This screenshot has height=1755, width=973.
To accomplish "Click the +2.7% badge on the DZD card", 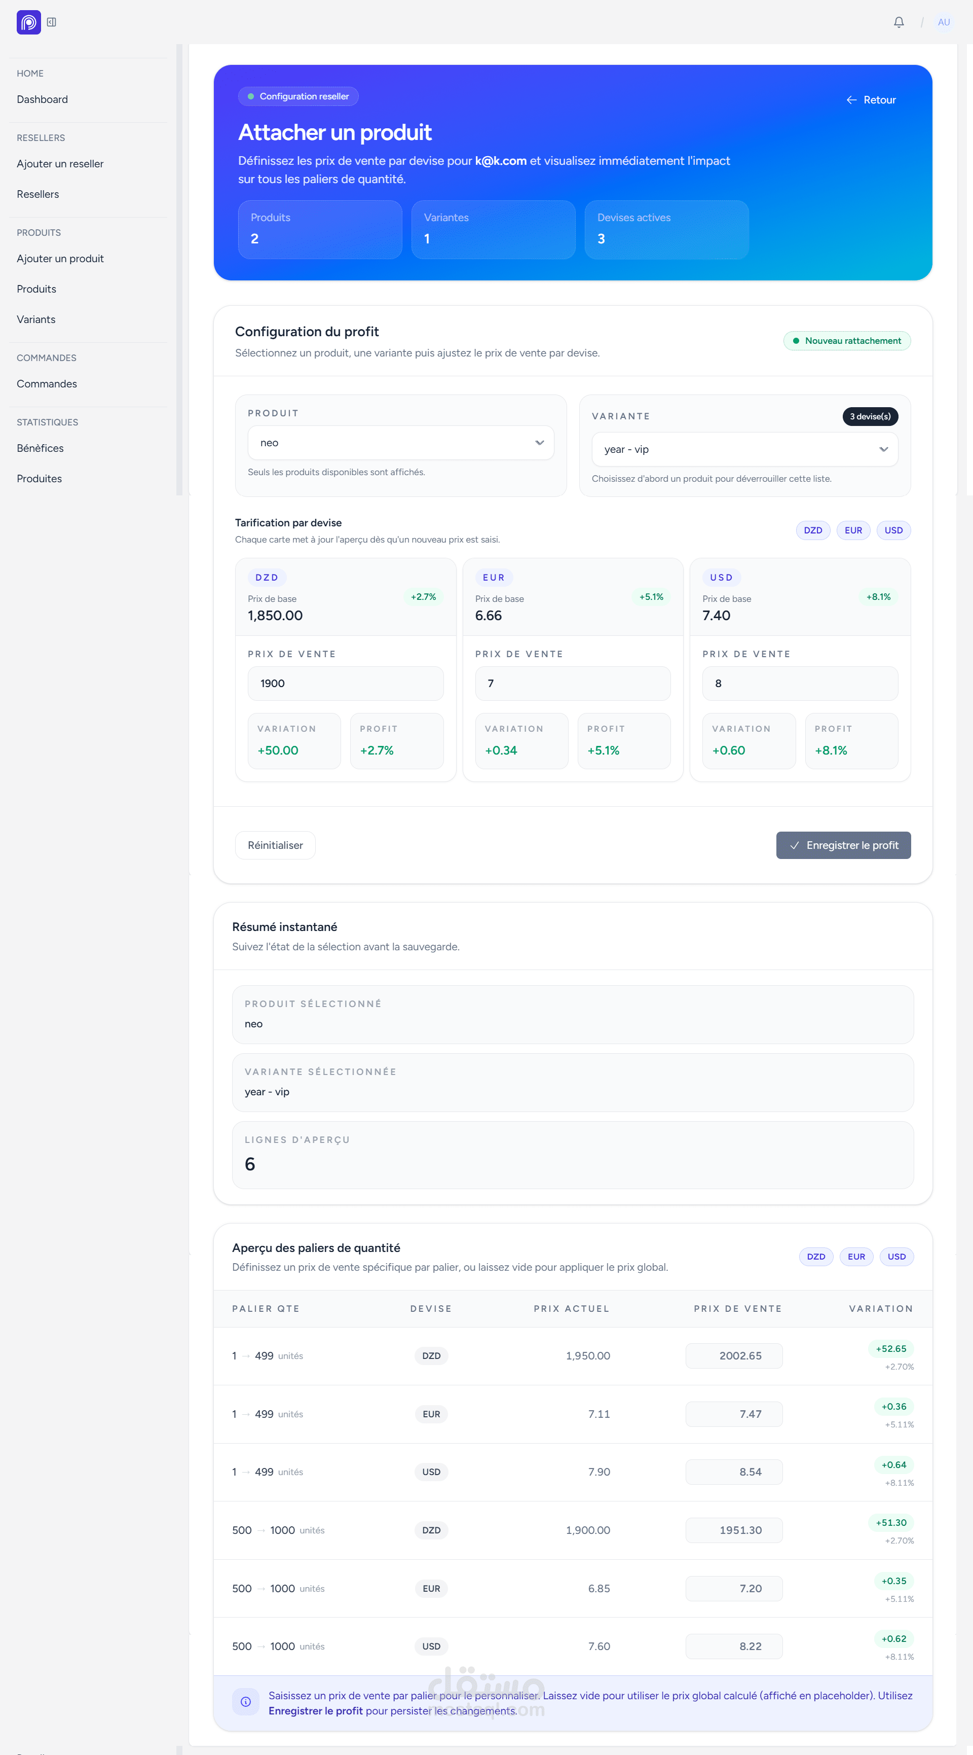I will pyautogui.click(x=423, y=597).
